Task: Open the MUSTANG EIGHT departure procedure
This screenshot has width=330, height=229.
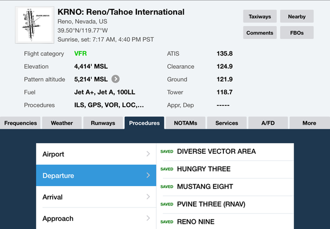Action: click(x=226, y=187)
